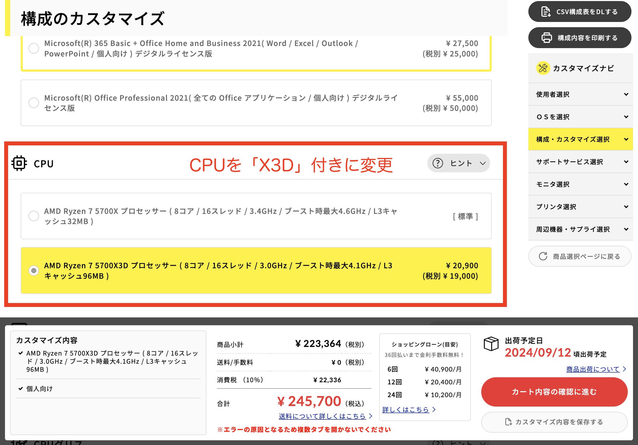This screenshot has height=445, width=638.
Task: Click the printer icon in the print button
Action: point(547,37)
